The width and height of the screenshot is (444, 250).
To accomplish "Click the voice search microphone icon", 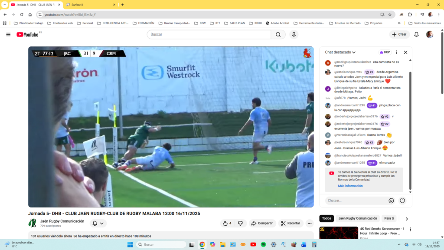I will coord(294,34).
